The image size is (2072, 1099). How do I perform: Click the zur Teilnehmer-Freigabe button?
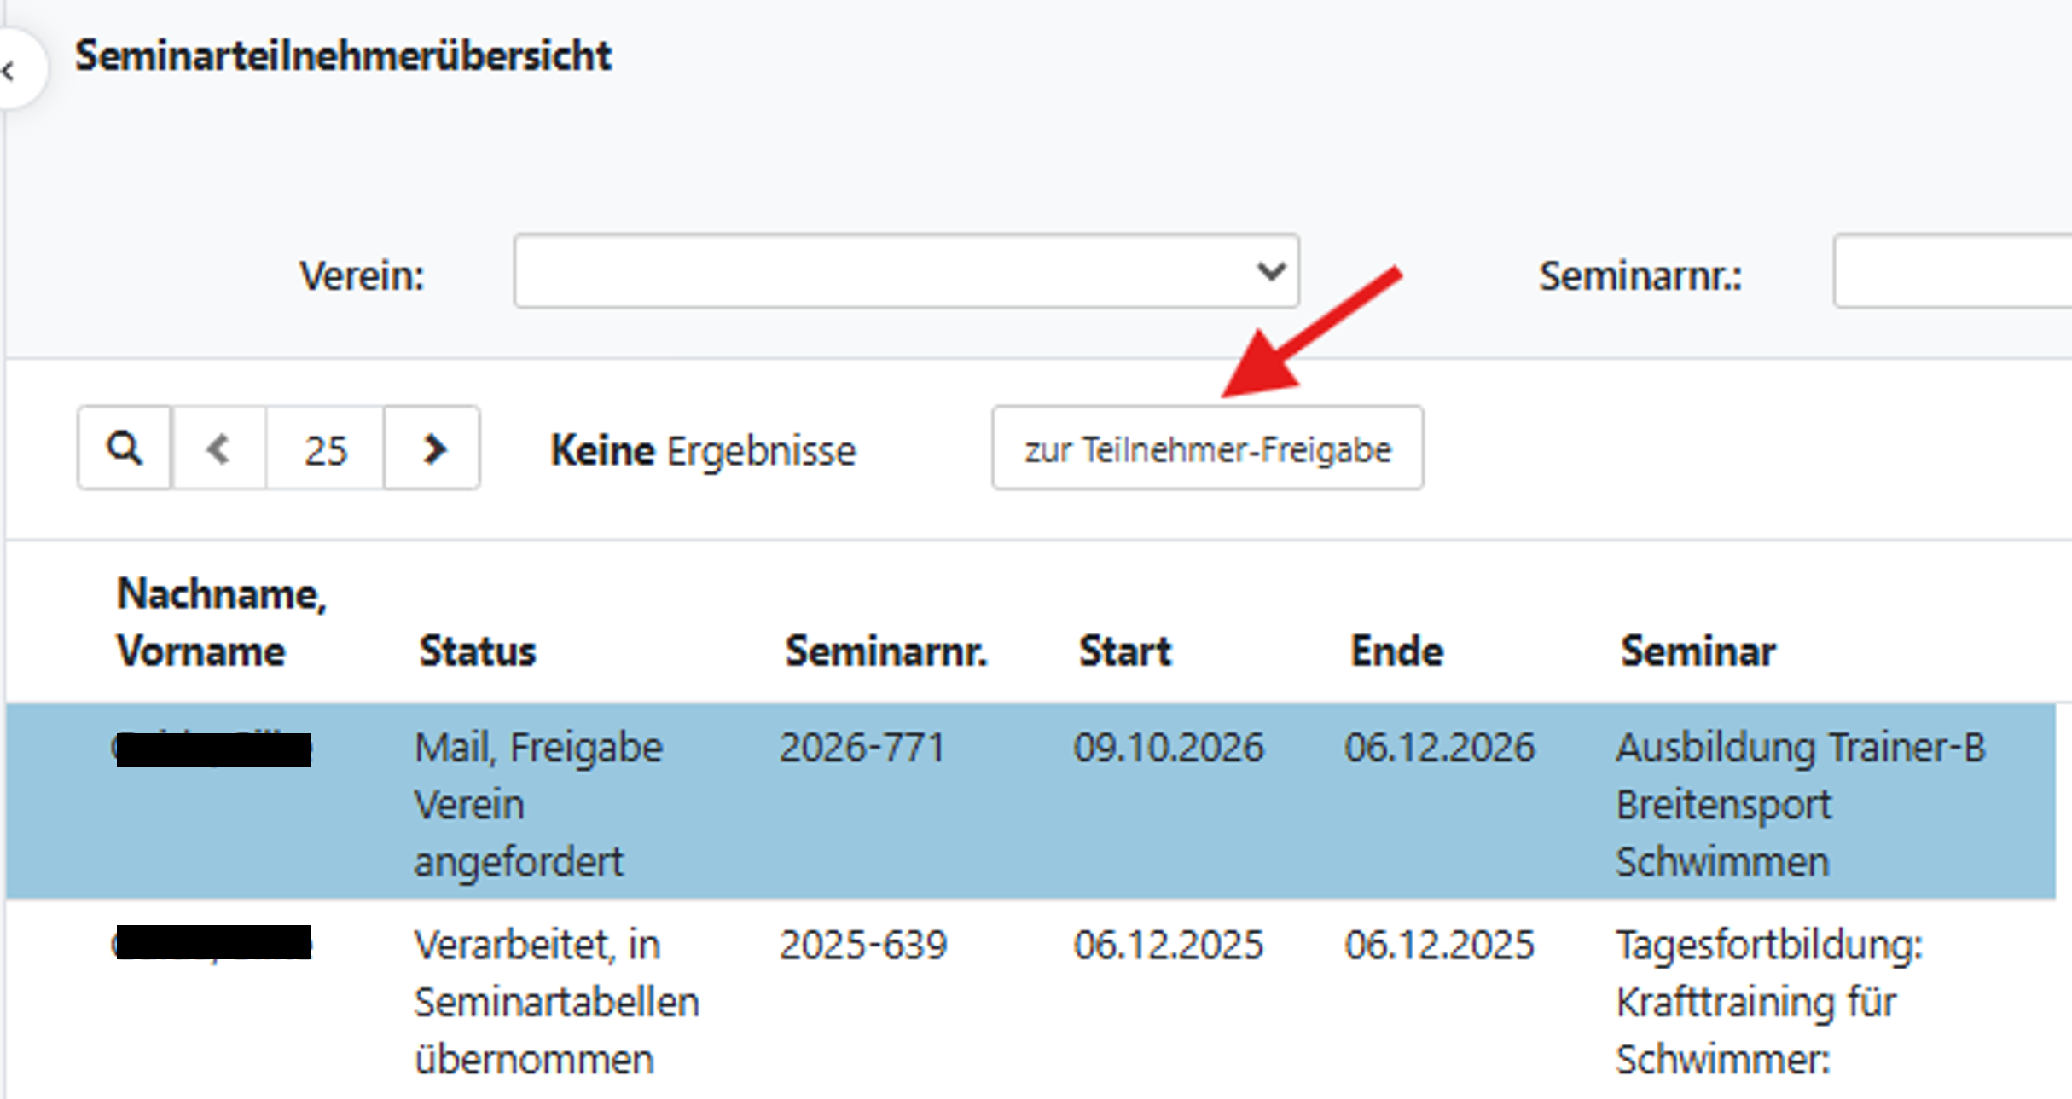coord(1207,448)
